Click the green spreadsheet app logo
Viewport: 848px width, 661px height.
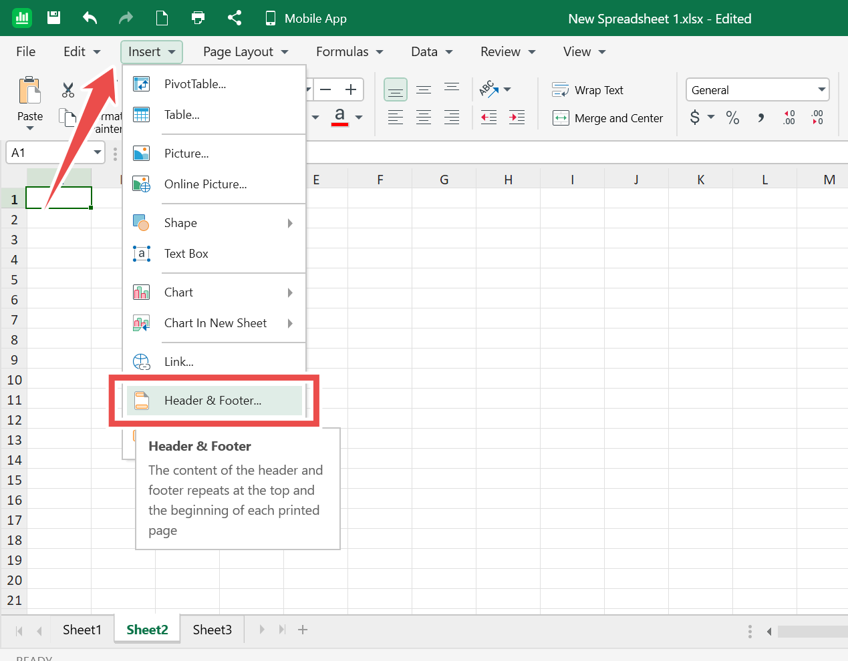(22, 18)
